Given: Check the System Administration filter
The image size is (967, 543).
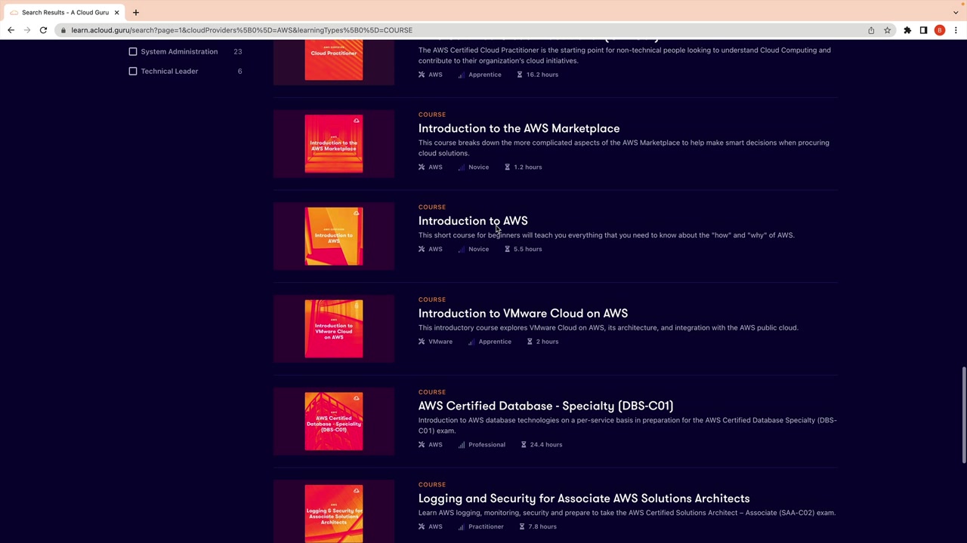Looking at the screenshot, I should point(133,51).
